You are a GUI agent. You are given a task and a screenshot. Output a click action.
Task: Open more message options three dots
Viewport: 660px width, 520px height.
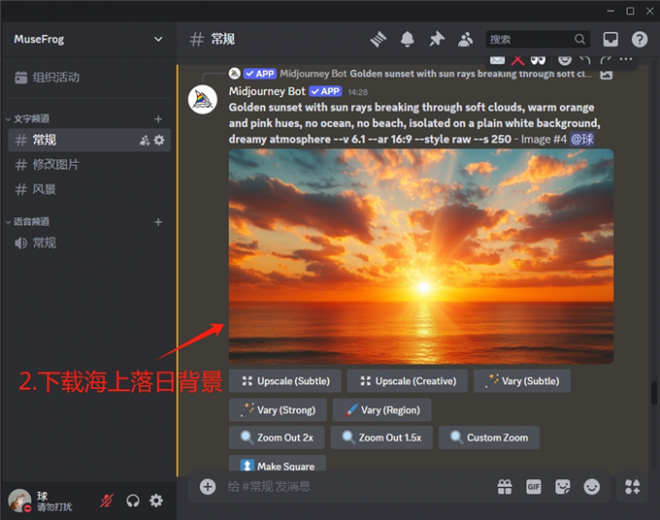coord(626,59)
